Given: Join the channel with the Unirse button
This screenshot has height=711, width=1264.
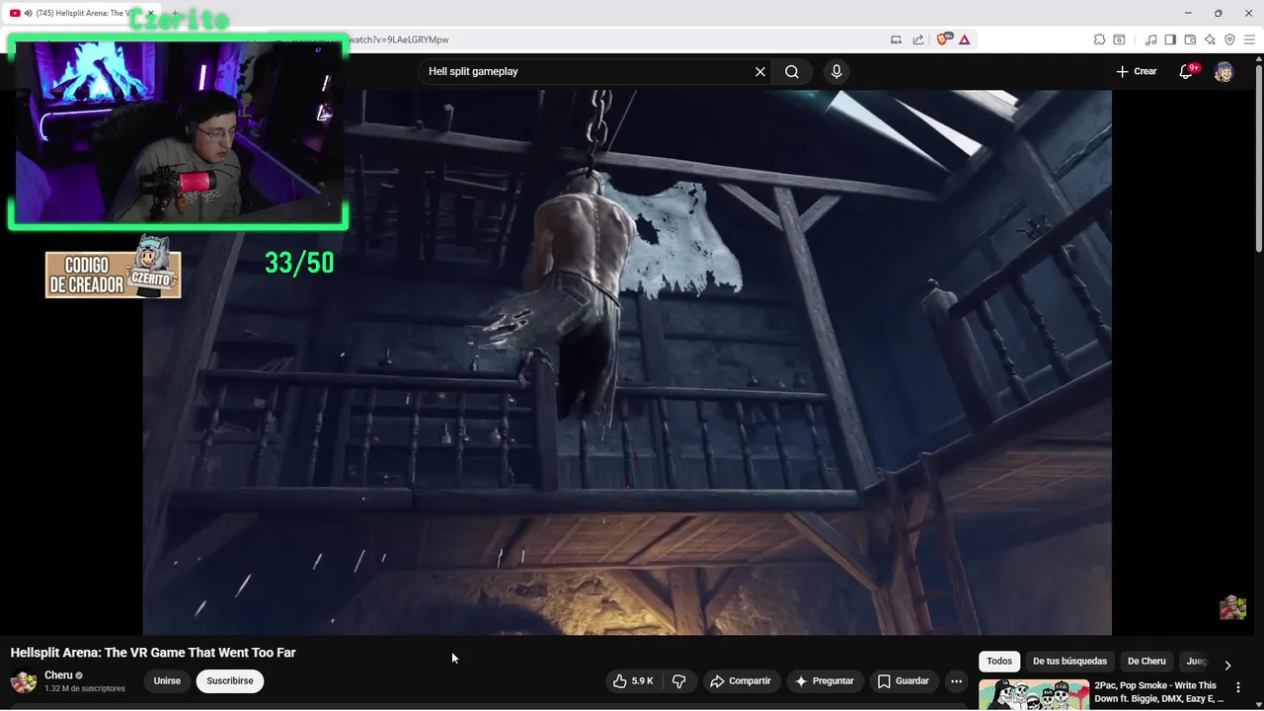Looking at the screenshot, I should pos(167,680).
